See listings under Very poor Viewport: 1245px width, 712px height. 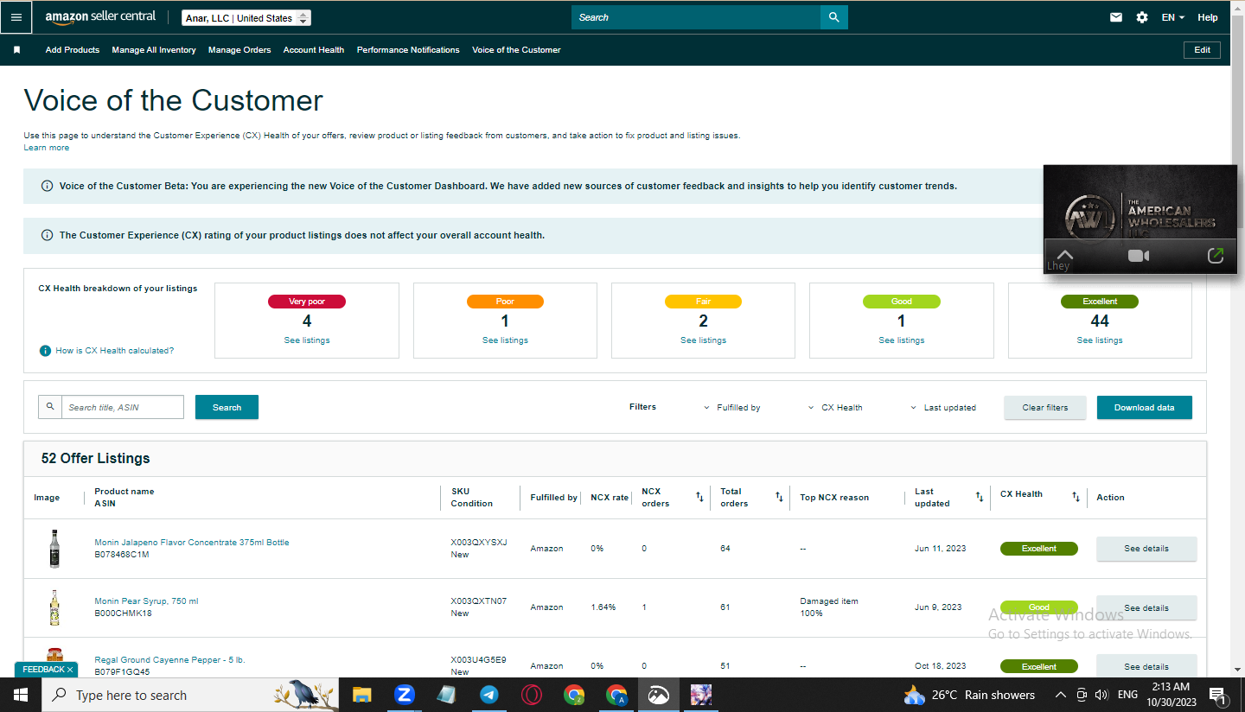coord(307,340)
